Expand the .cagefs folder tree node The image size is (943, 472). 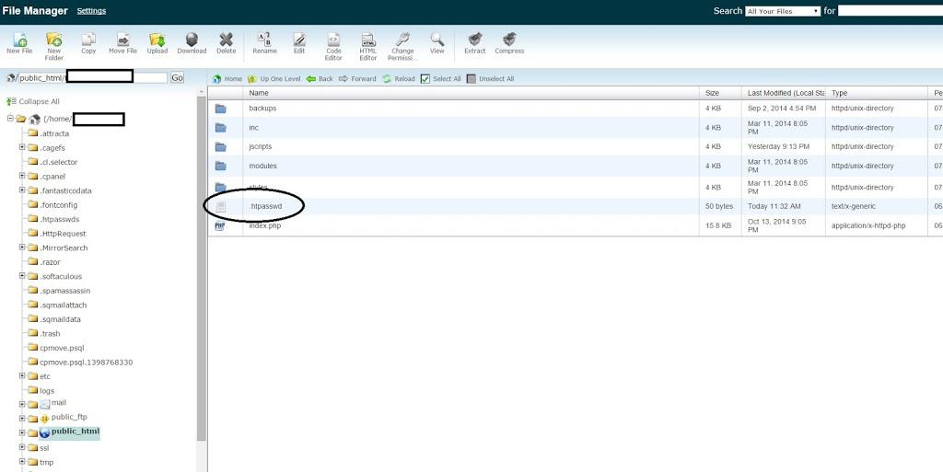pyautogui.click(x=22, y=147)
